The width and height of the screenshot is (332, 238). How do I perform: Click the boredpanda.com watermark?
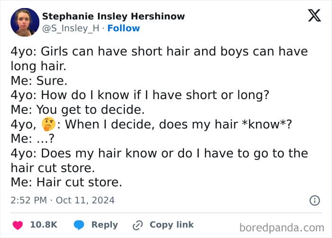[281, 228]
